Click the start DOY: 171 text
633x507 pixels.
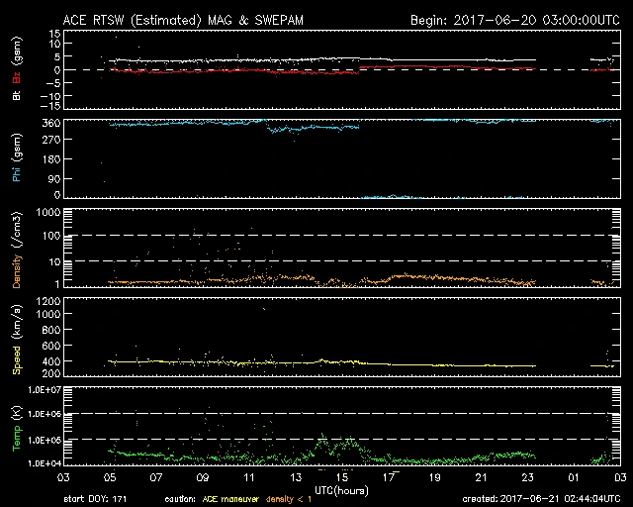97,499
